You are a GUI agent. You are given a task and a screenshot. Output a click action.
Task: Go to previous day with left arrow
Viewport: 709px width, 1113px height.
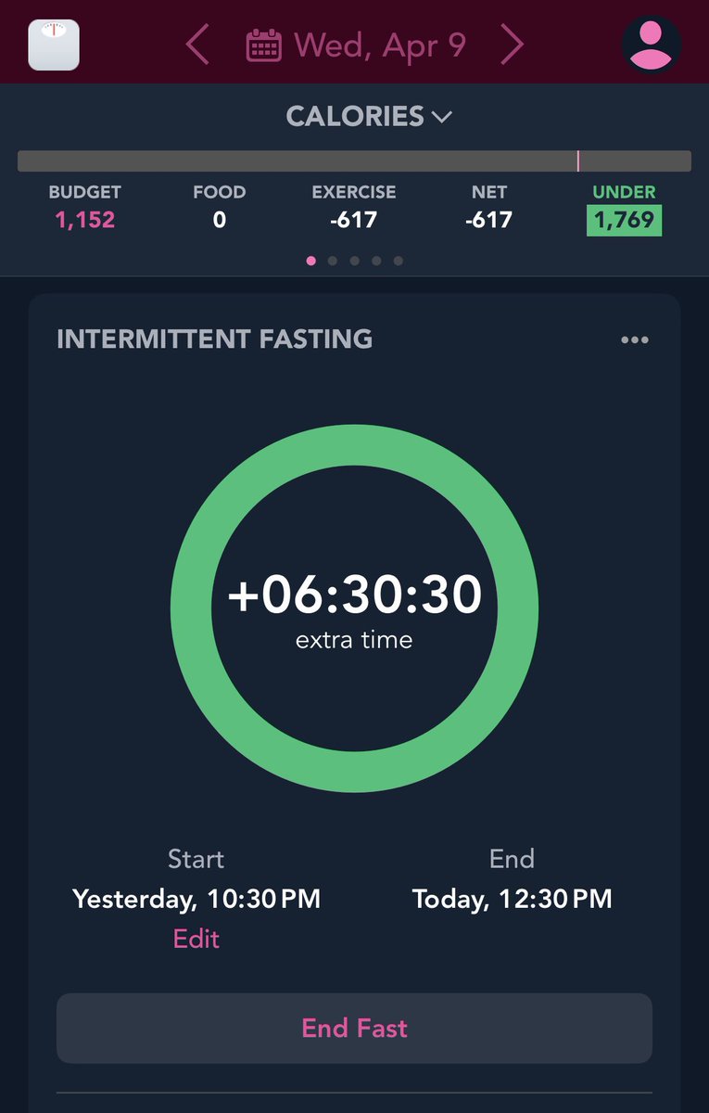pyautogui.click(x=196, y=45)
